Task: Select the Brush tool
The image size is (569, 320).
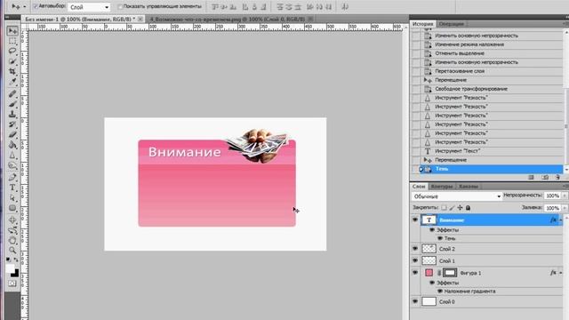Action: click(x=12, y=104)
